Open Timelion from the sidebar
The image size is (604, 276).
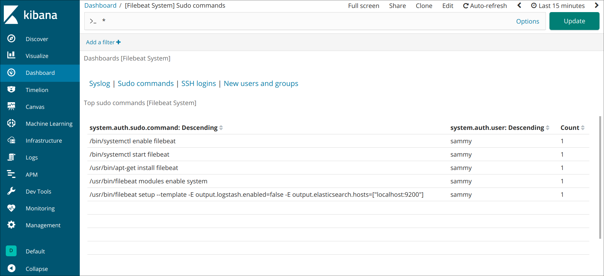[37, 90]
